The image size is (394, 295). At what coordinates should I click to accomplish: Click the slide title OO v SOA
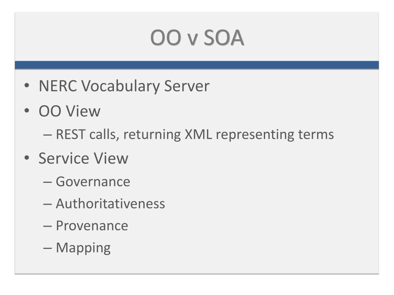pos(197,38)
